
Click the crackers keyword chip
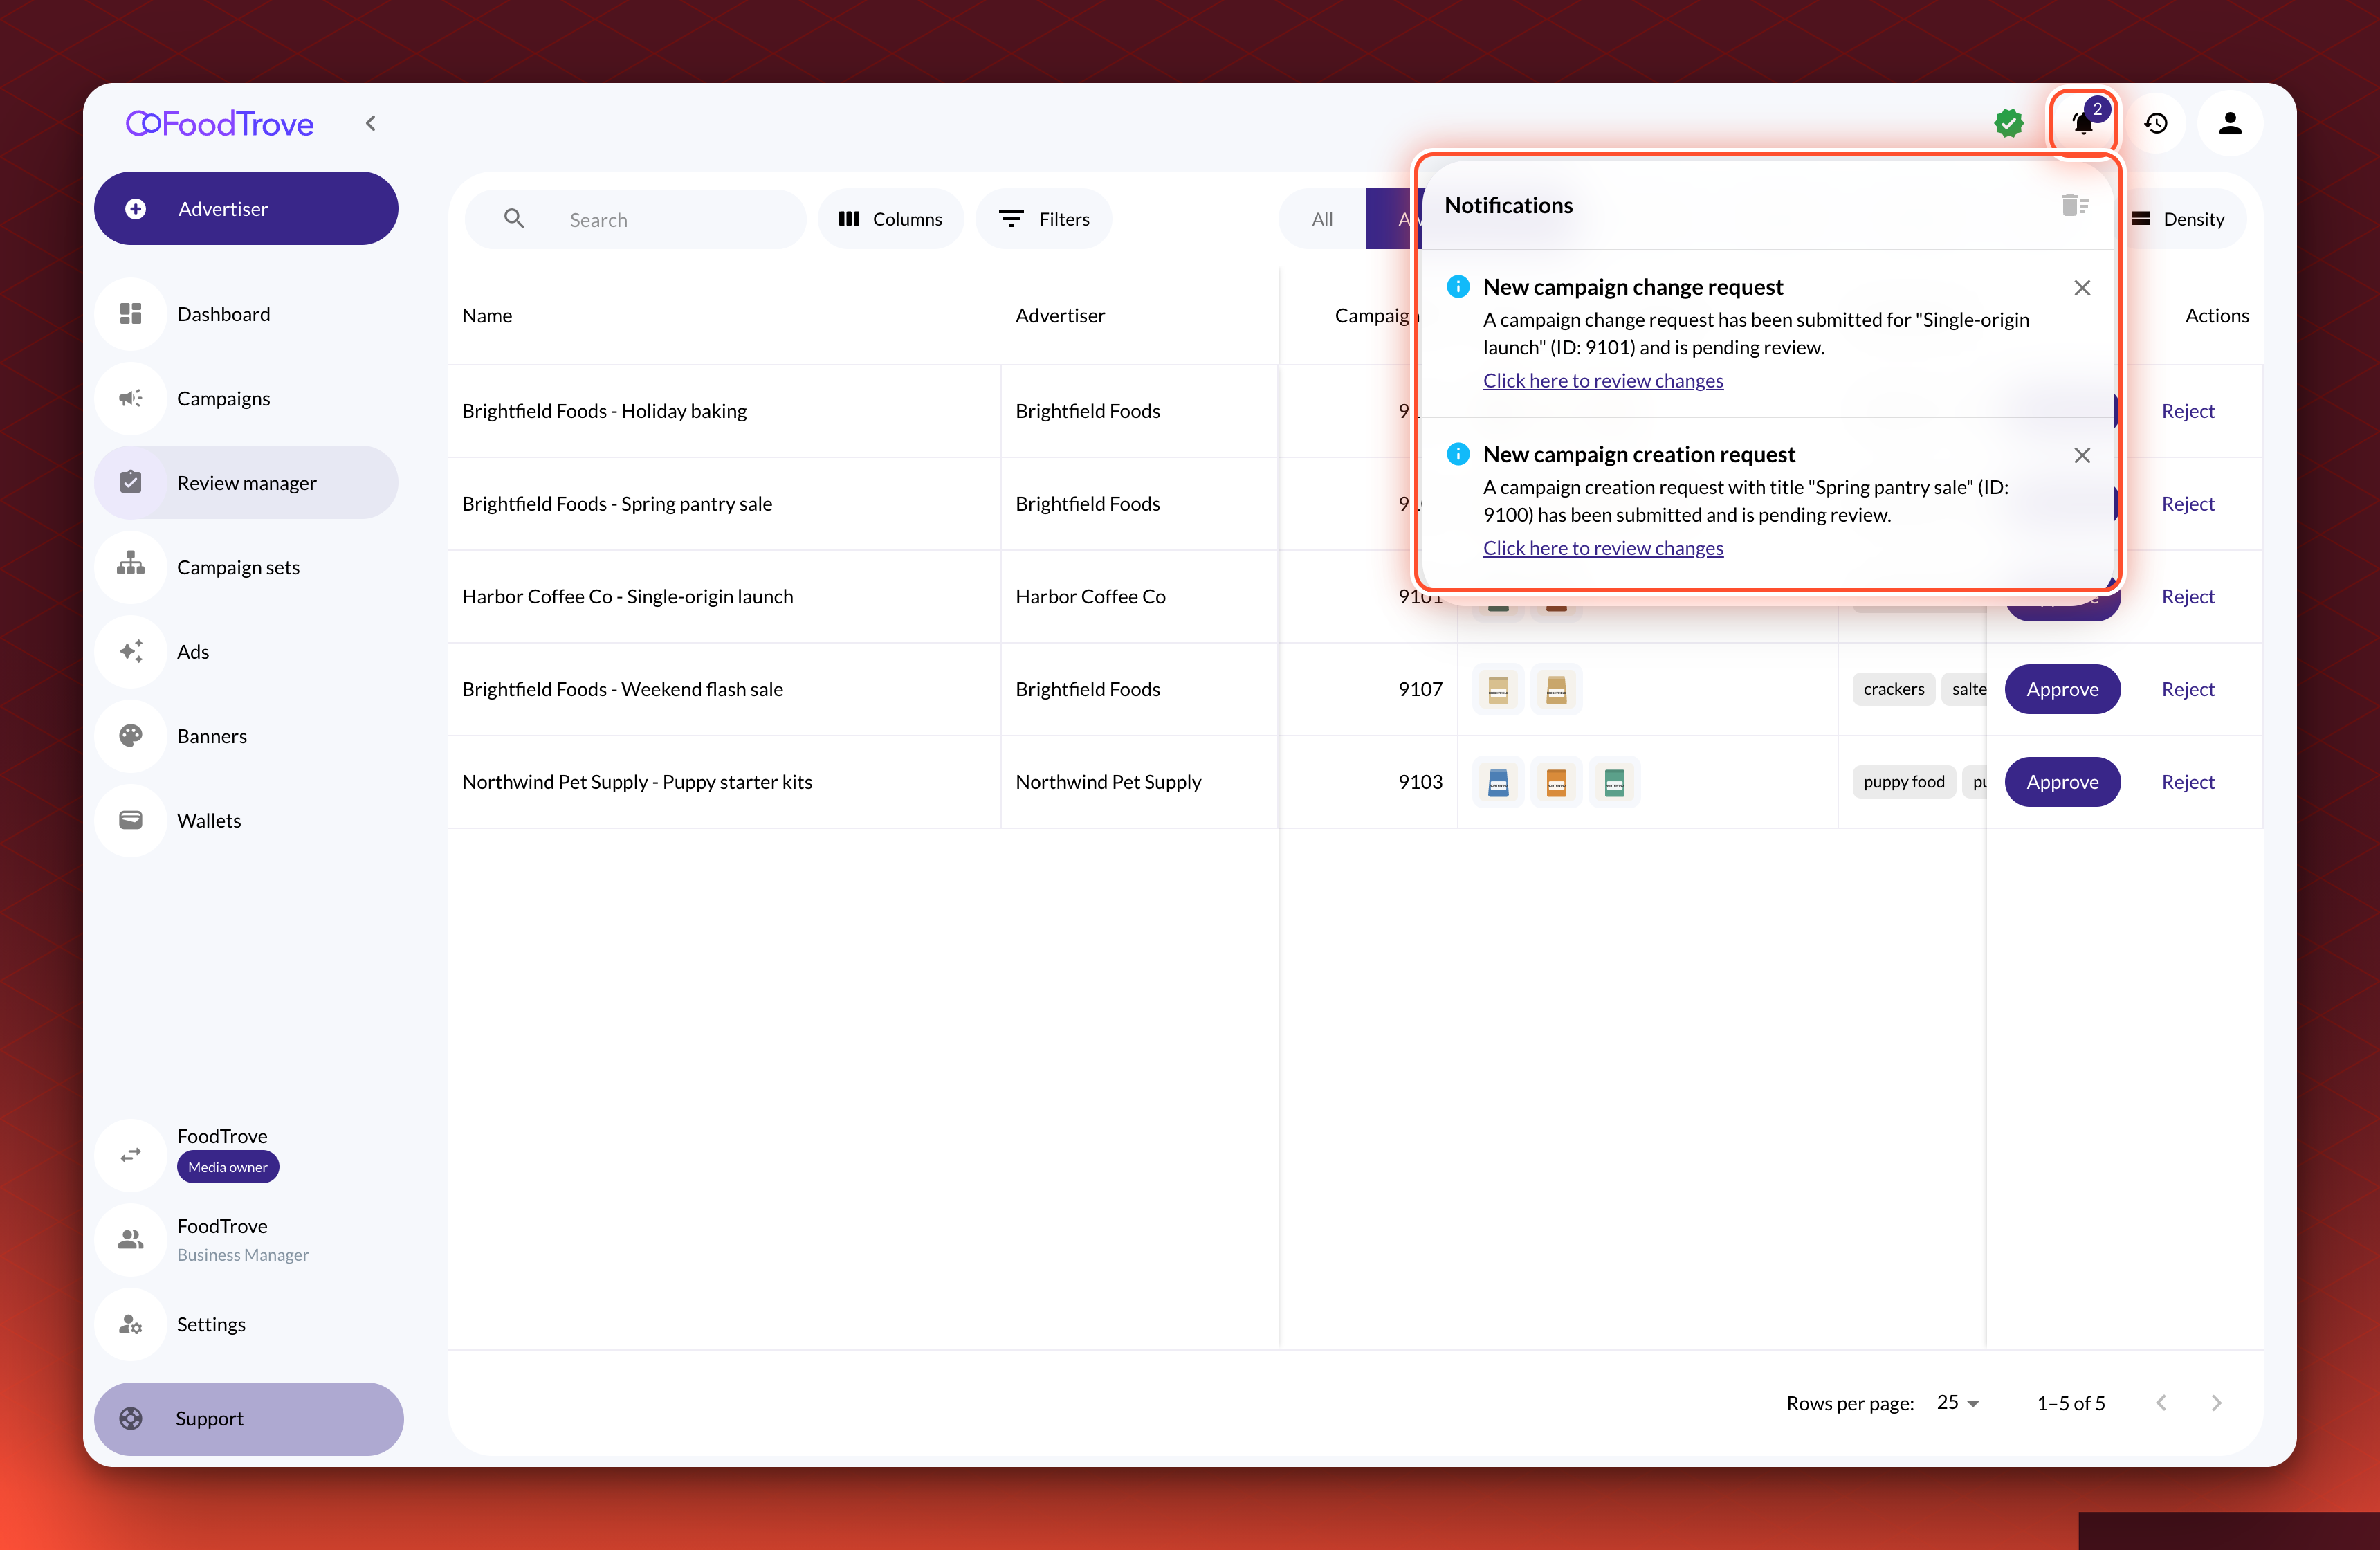[1893, 689]
